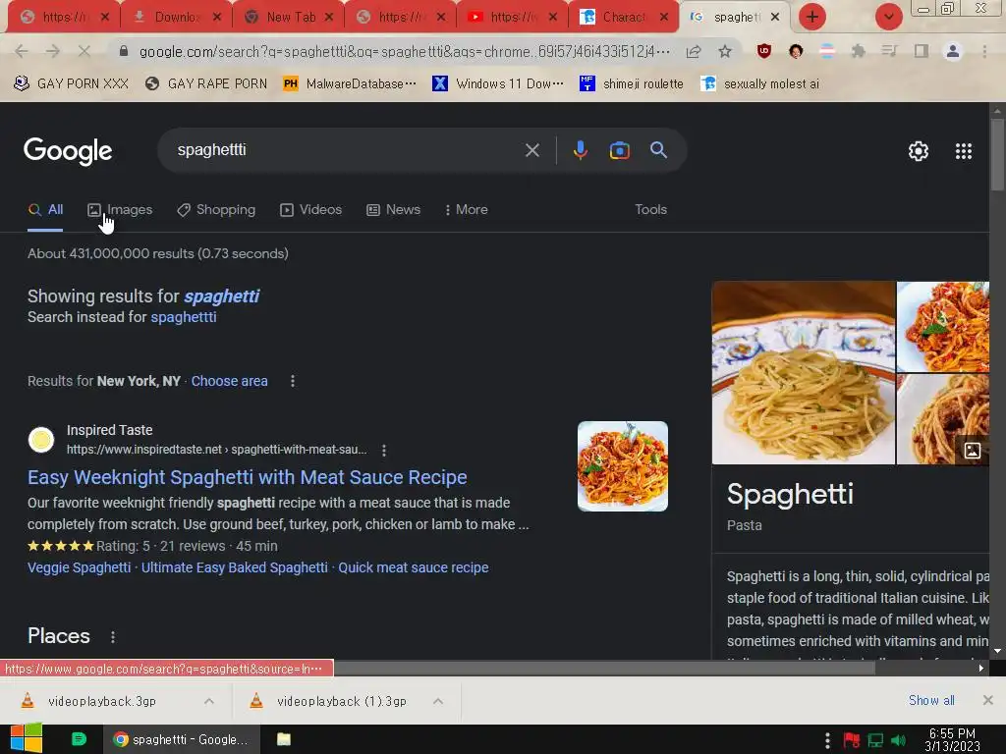Click the magnifier search button
The image size is (1006, 754).
coord(658,150)
